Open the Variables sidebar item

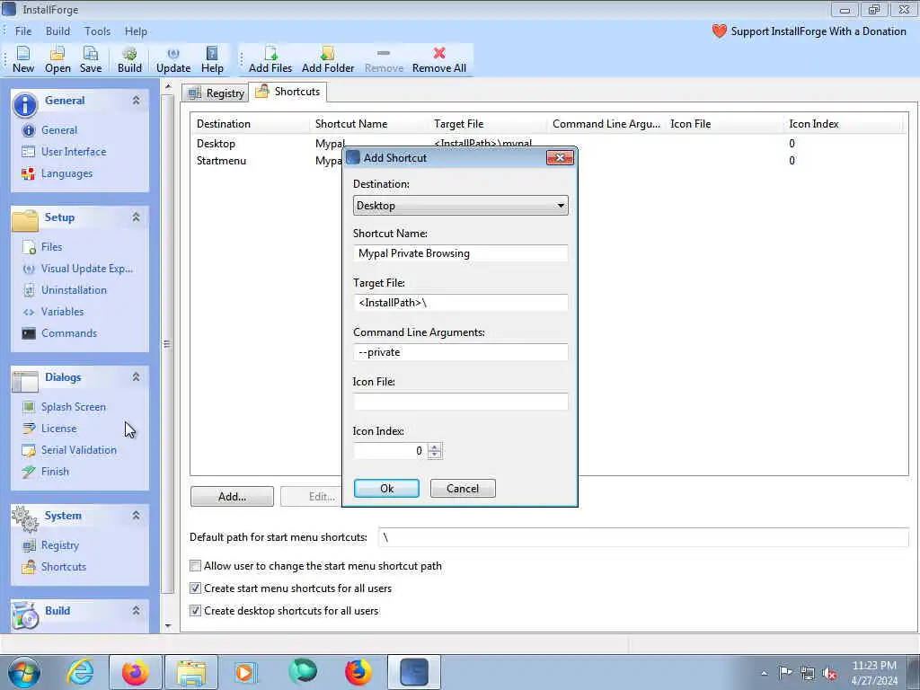click(x=62, y=312)
